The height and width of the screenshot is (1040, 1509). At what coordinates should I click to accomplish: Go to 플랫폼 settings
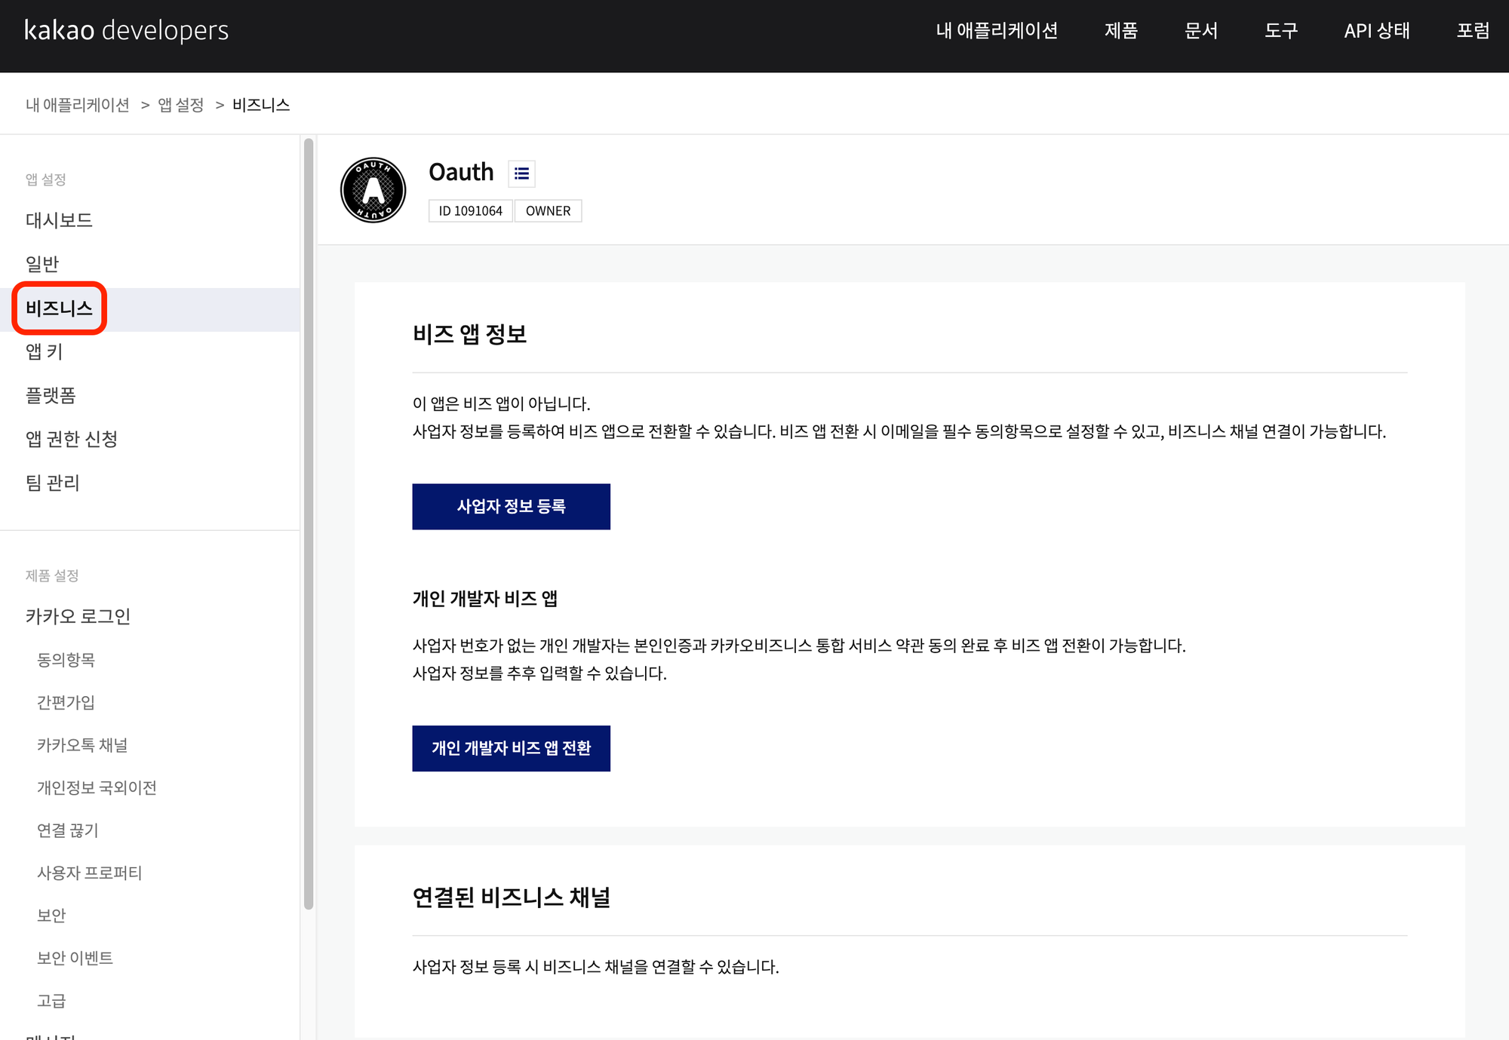(51, 395)
